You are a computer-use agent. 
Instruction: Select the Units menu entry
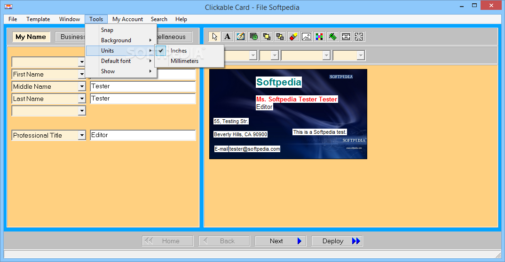coord(121,50)
